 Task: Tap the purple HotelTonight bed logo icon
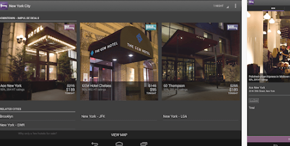coord(4,6)
